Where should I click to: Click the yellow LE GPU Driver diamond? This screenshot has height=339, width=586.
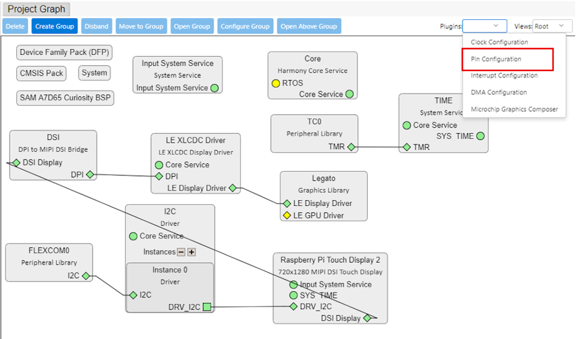287,215
